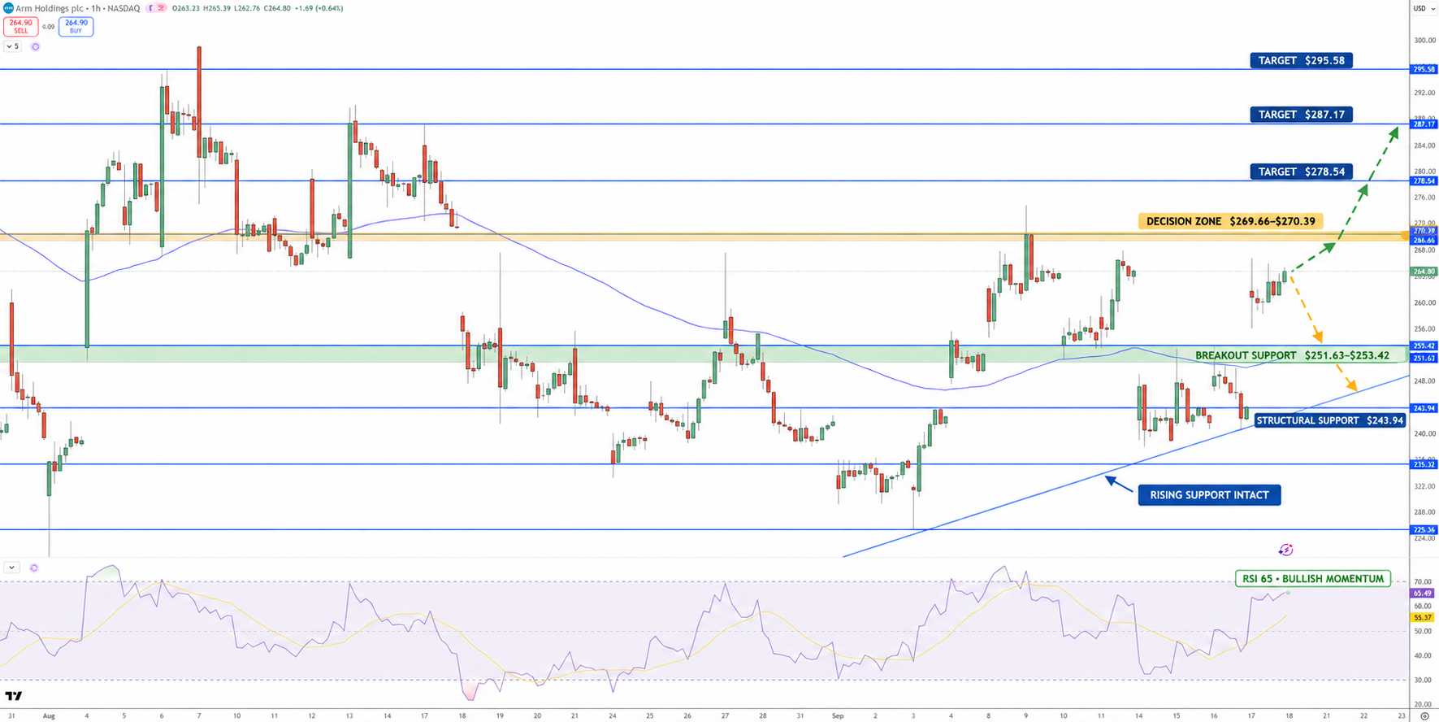Select the TARGET $295.58 label

coord(1301,60)
